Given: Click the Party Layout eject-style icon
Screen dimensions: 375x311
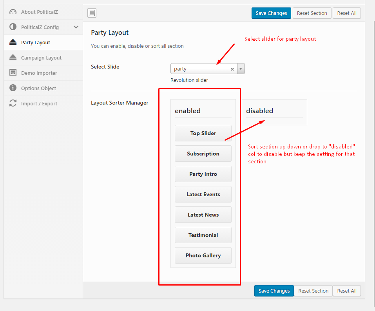Looking at the screenshot, I should tap(13, 42).
